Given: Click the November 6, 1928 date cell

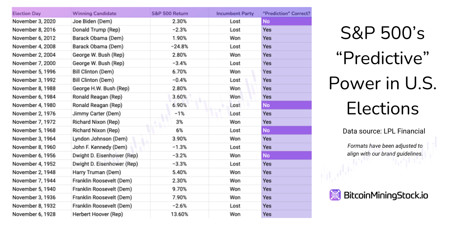Looking at the screenshot, I should 36,214.
